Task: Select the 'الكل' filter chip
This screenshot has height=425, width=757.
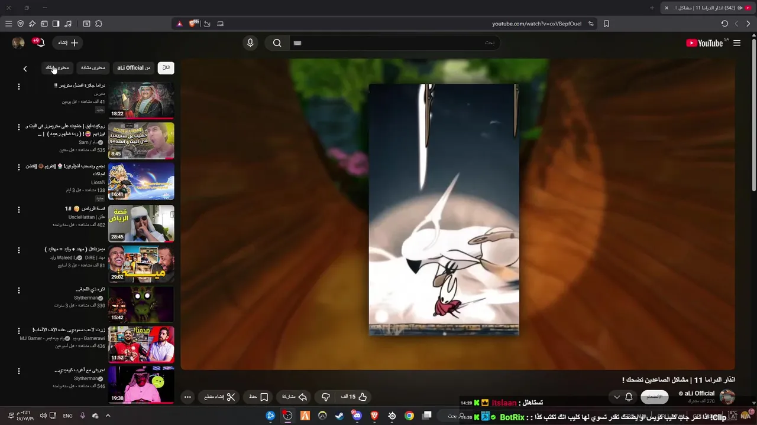Action: click(166, 68)
